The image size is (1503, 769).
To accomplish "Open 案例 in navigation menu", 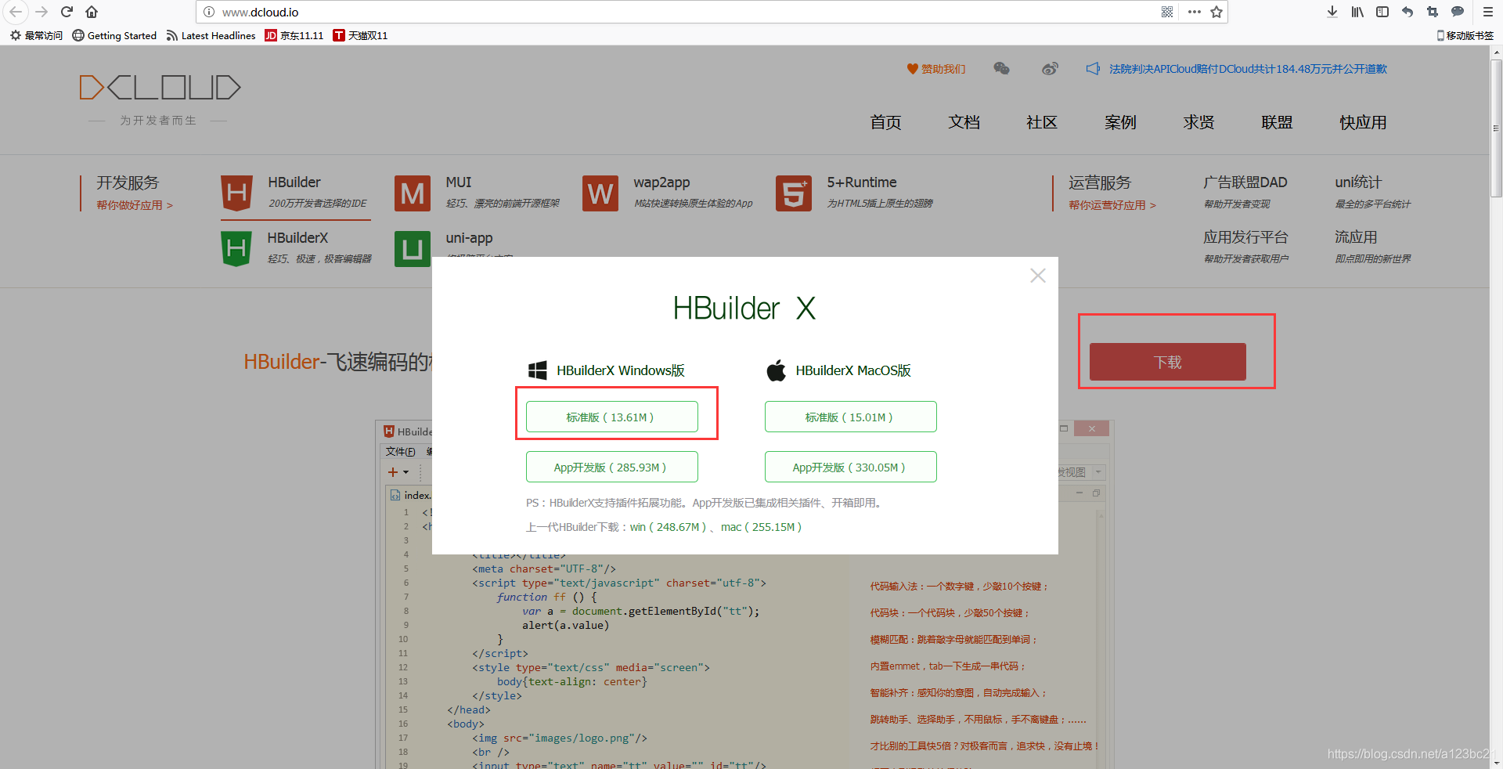I will click(1120, 122).
